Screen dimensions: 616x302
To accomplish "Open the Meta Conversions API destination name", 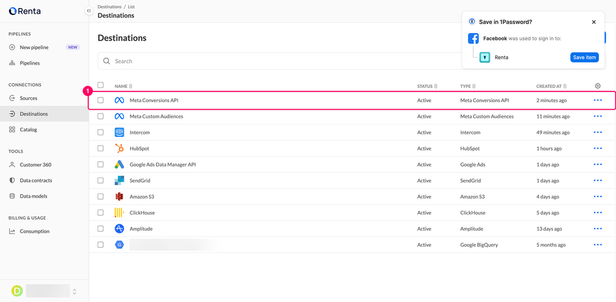I will (x=154, y=100).
